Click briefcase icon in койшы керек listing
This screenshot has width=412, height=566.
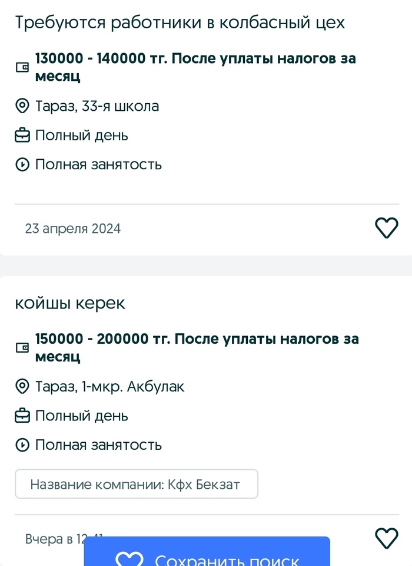22,416
